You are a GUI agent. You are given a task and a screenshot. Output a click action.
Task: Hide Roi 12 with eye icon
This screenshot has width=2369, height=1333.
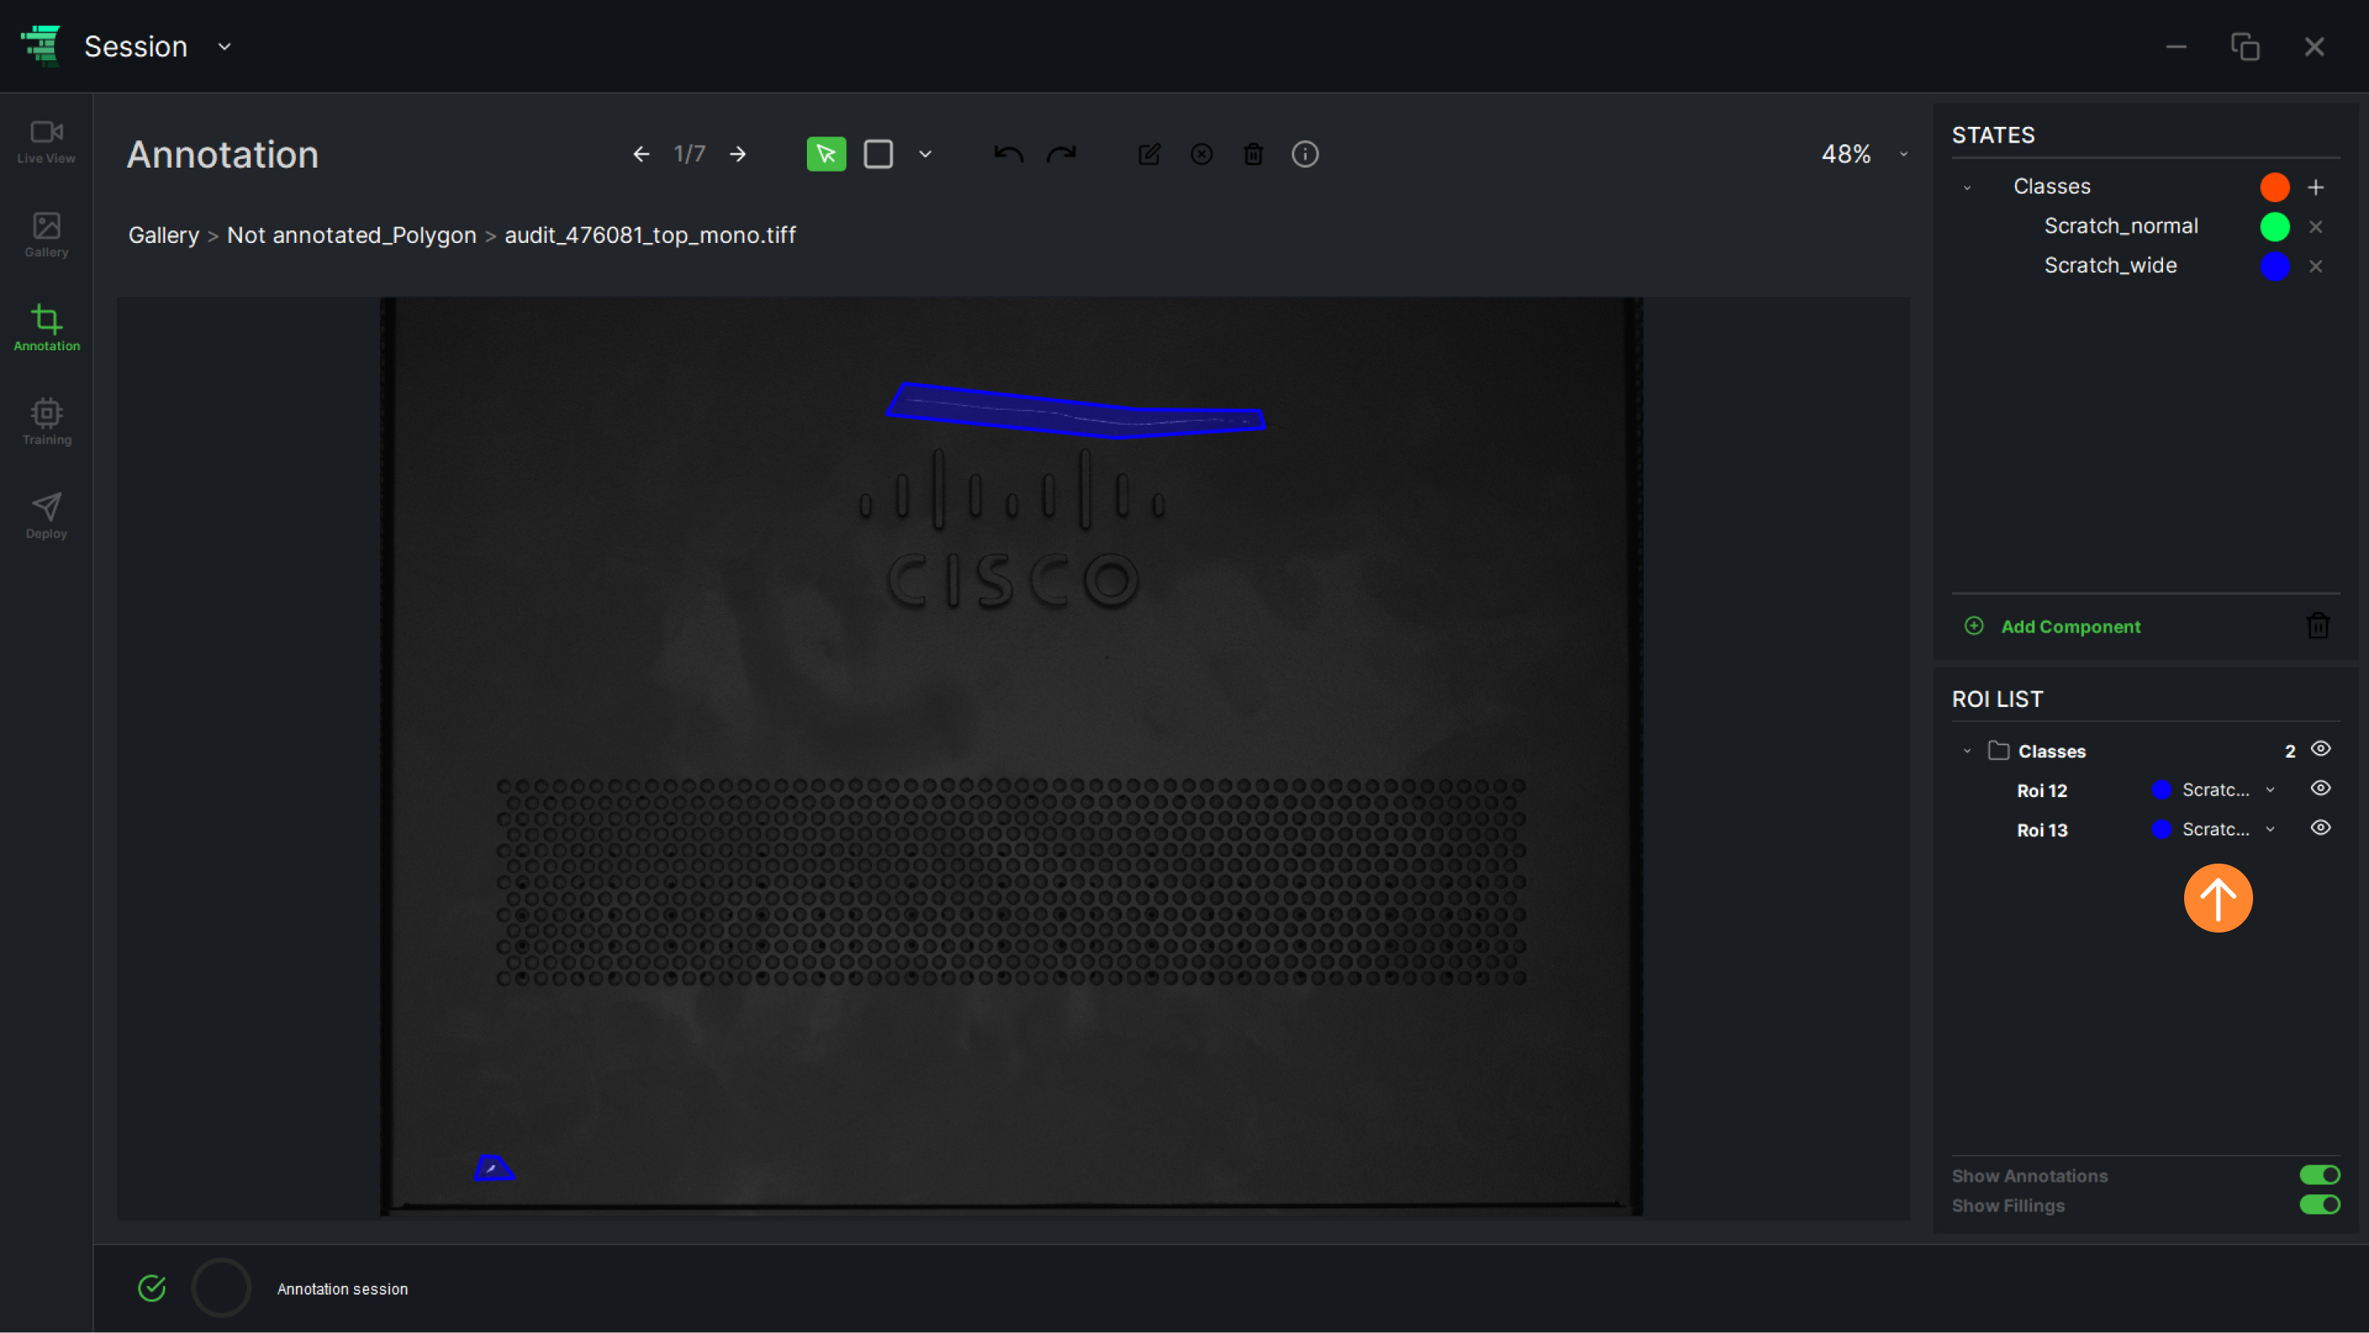point(2320,789)
